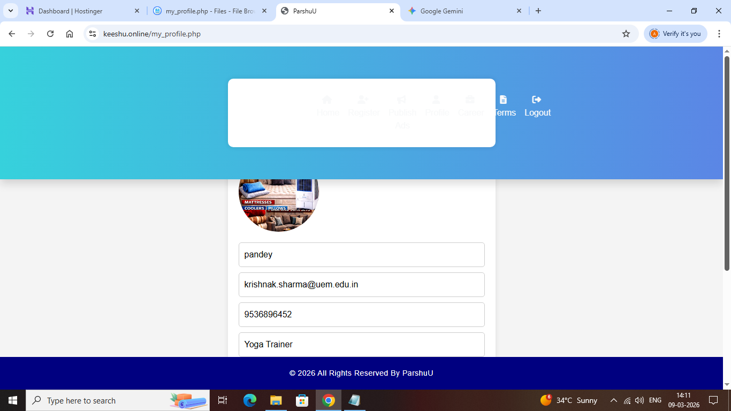Go to browser home page
Image resolution: width=731 pixels, height=411 pixels.
pyautogui.click(x=70, y=34)
